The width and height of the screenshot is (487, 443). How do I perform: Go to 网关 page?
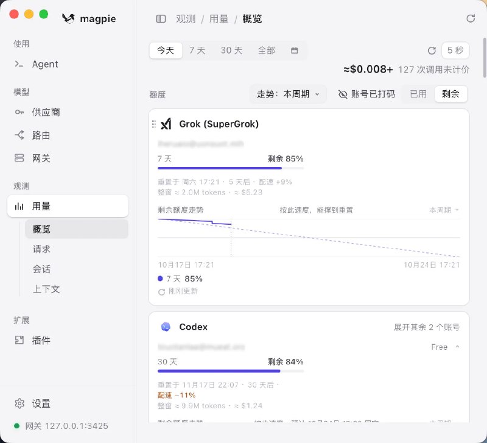click(x=68, y=158)
